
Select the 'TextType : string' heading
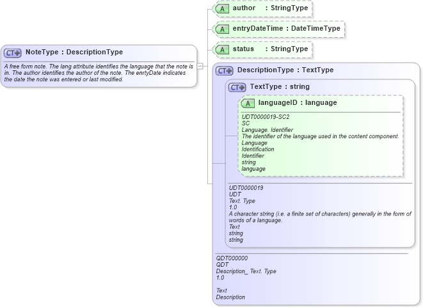pyautogui.click(x=280, y=86)
